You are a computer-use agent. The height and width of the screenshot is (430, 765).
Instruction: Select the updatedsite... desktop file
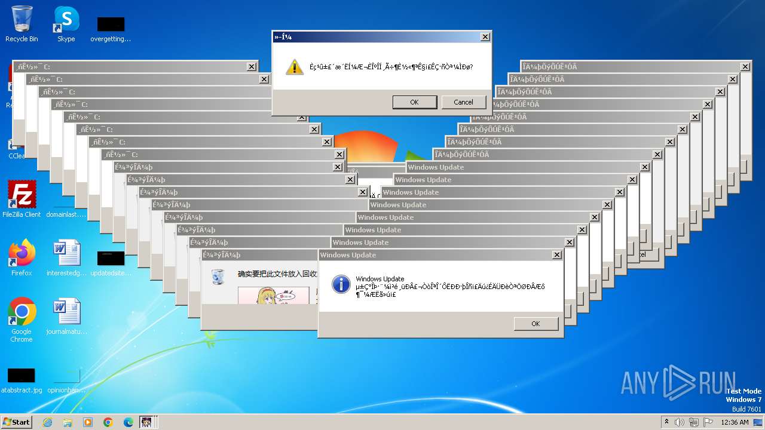tap(111, 263)
